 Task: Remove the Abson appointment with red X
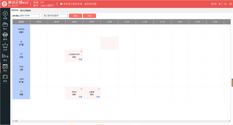(x=81, y=89)
